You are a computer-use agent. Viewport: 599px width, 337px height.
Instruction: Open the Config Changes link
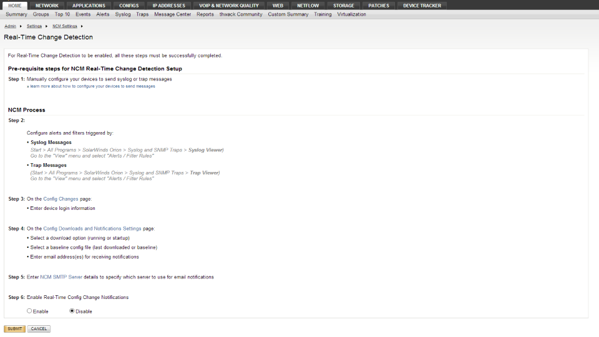click(x=61, y=199)
